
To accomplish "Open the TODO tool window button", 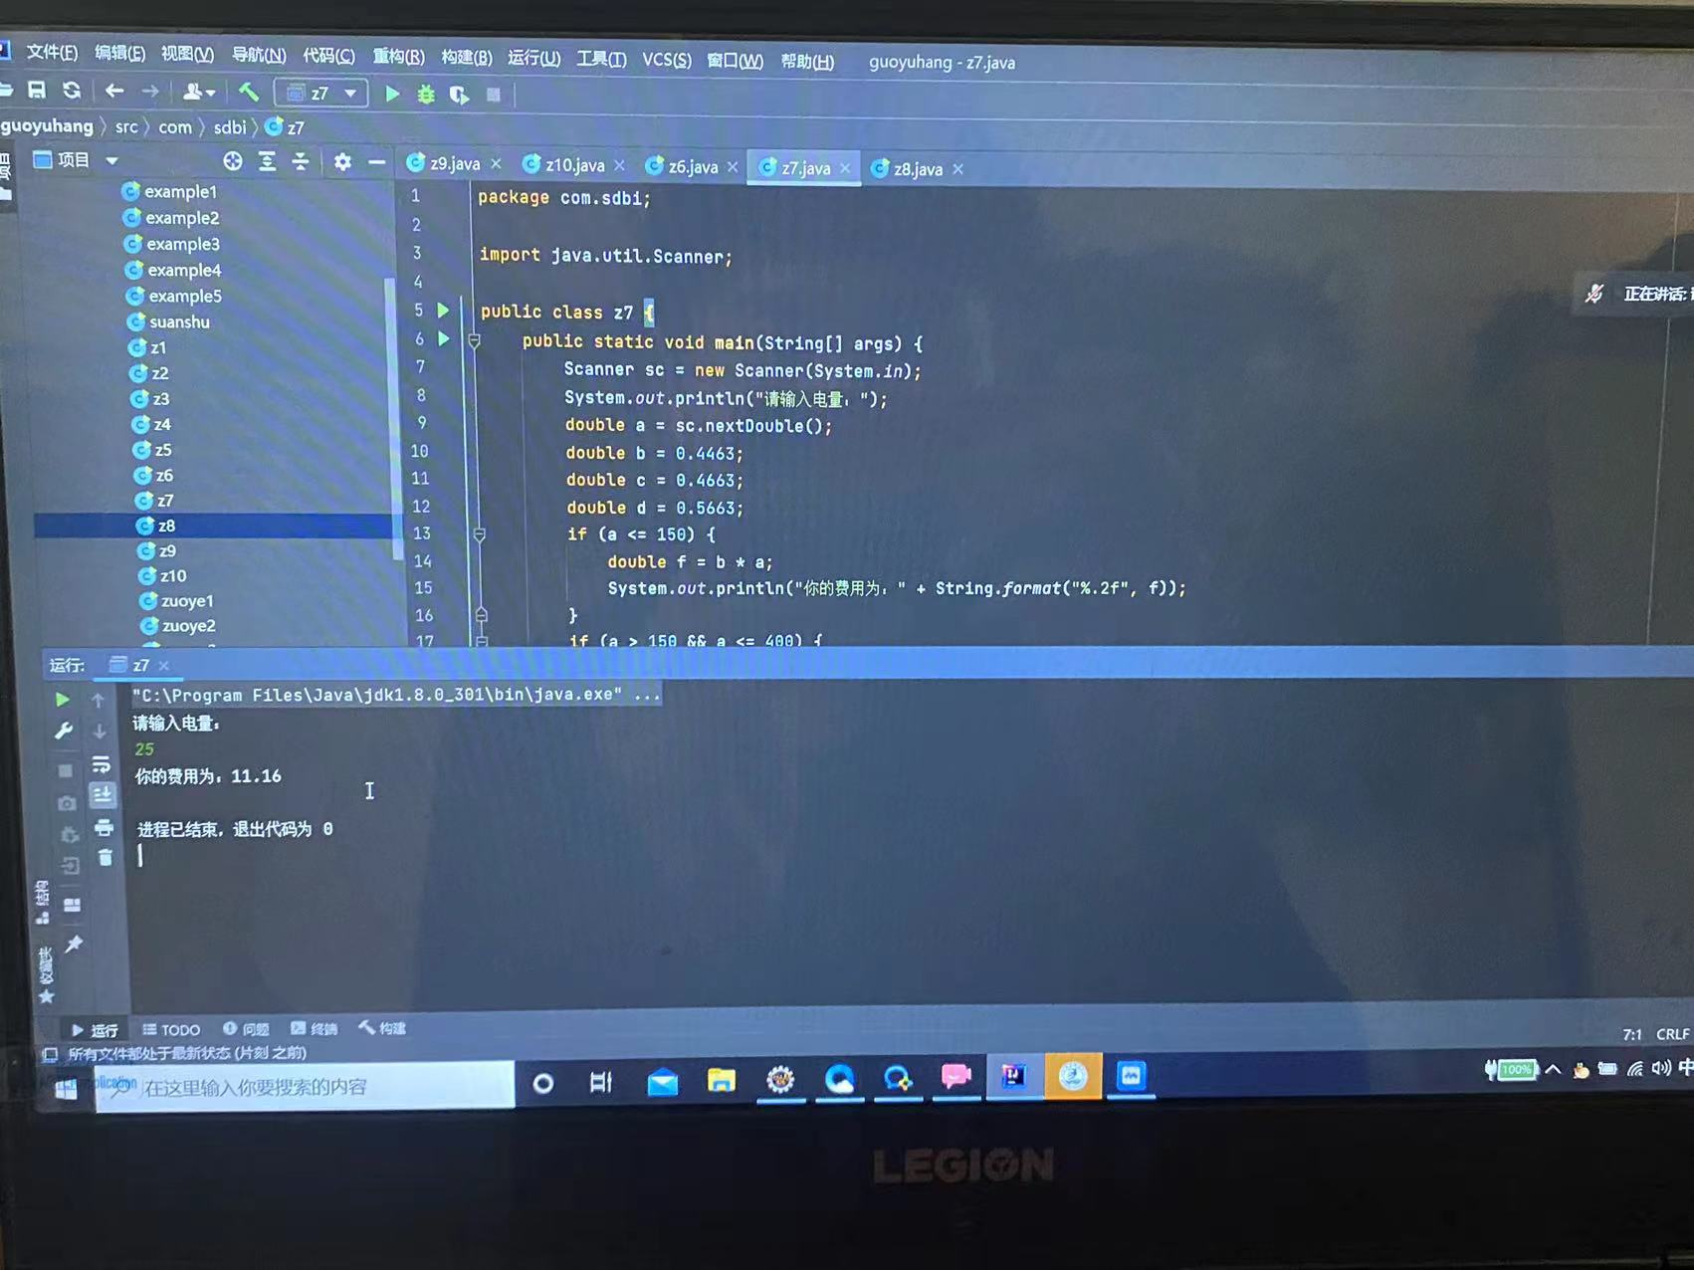I will click(x=171, y=1030).
